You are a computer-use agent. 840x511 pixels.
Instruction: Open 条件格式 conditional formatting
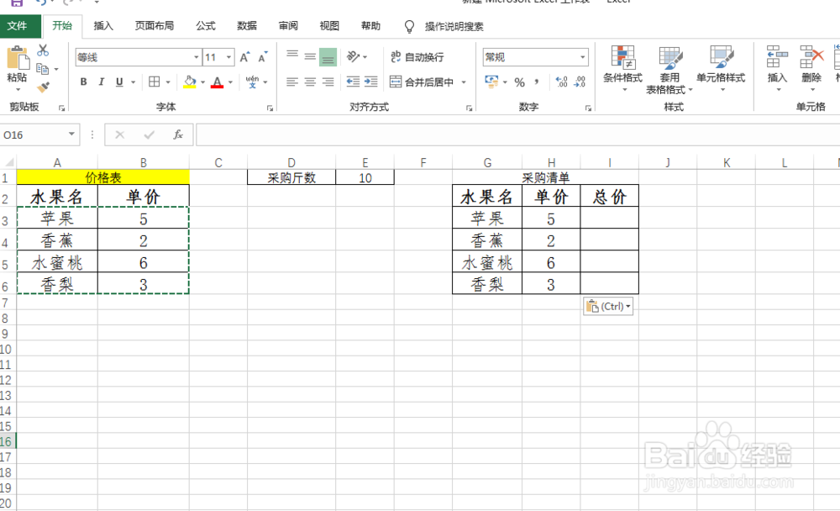click(622, 69)
